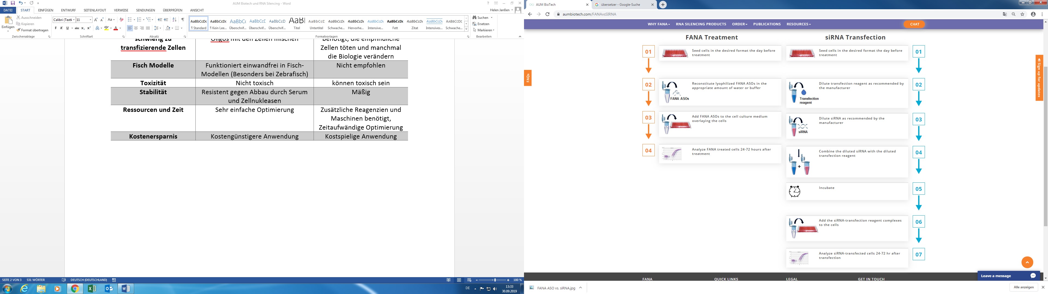The image size is (1048, 294).
Task: Switch to the EINFÜGEN ribbon tab
Action: click(x=46, y=10)
